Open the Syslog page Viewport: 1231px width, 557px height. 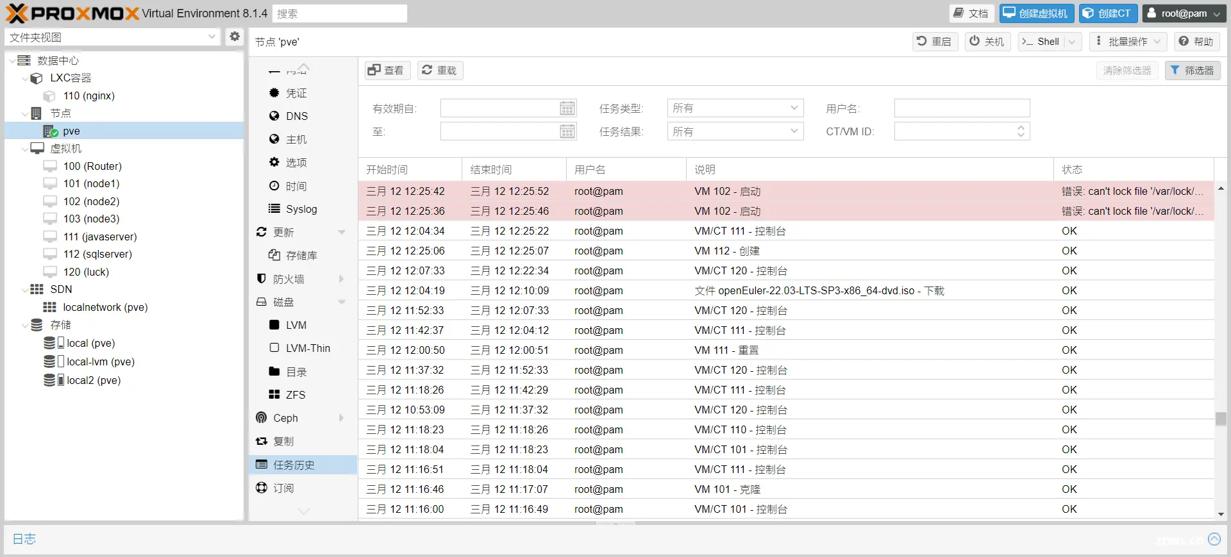303,209
